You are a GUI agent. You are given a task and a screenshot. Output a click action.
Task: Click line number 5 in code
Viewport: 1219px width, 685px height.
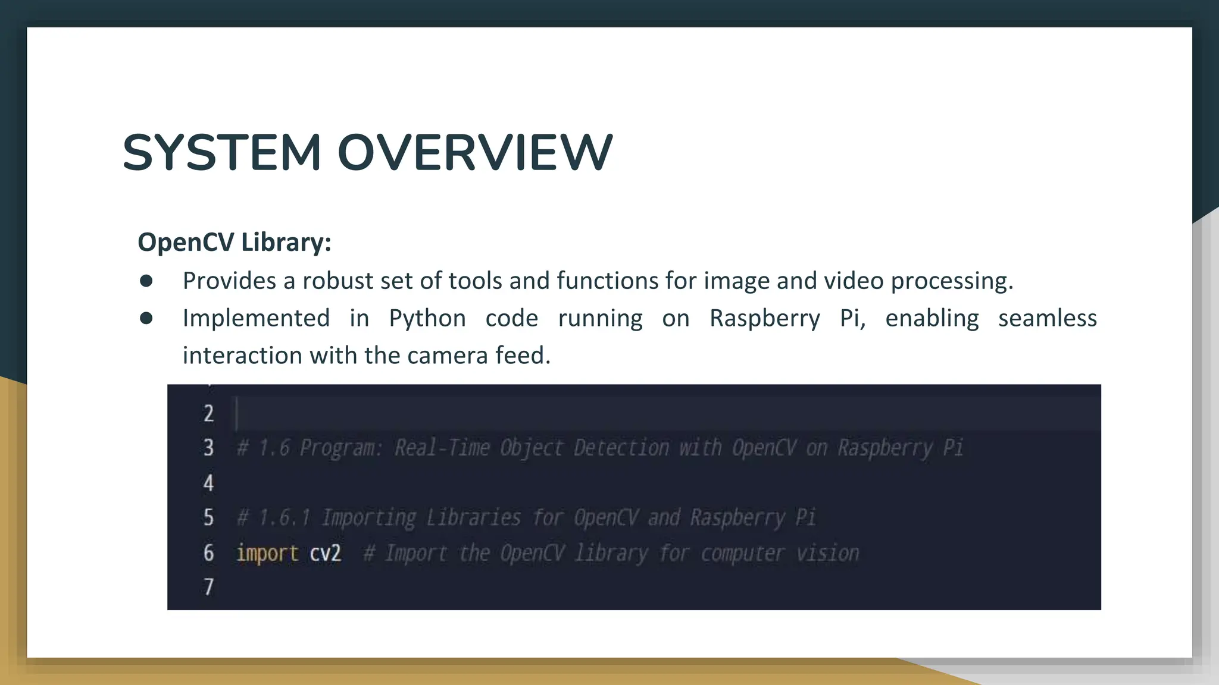[x=208, y=517]
